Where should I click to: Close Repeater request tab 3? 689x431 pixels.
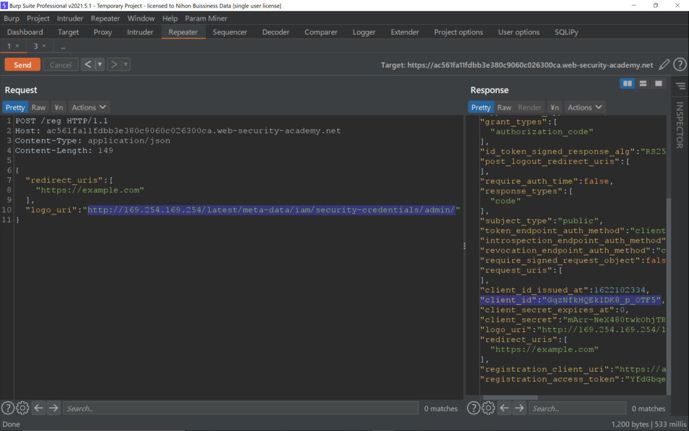coord(44,46)
